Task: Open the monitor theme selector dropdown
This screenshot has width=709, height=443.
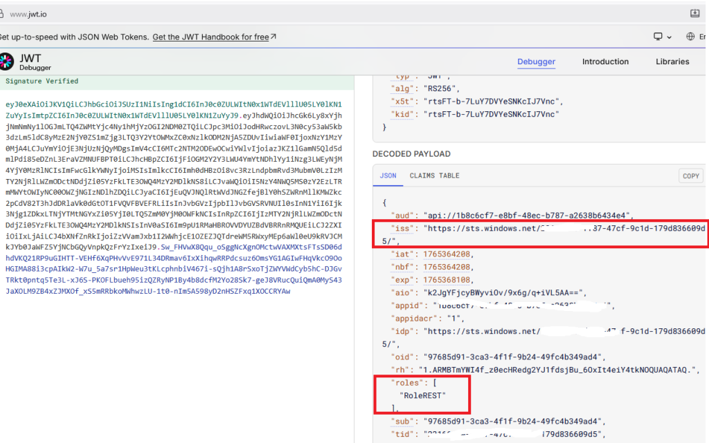Action: tap(662, 37)
